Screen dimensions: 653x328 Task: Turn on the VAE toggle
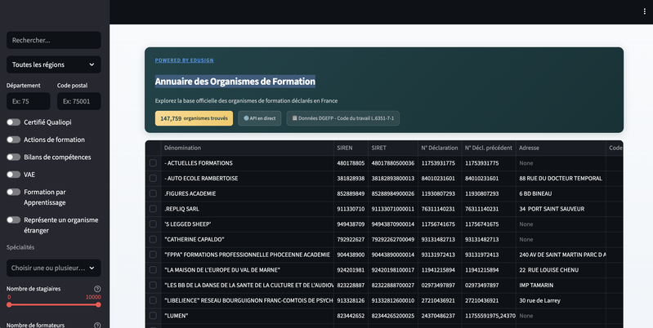coord(13,174)
